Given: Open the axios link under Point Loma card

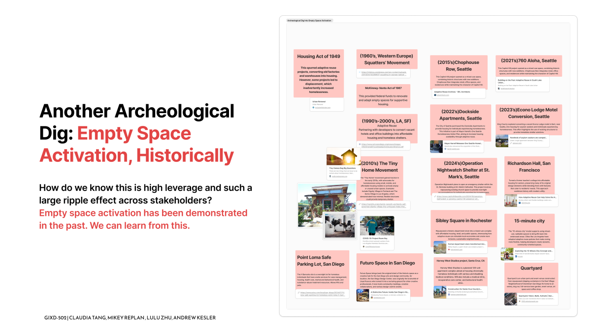Looking at the screenshot, I should click(x=322, y=294).
